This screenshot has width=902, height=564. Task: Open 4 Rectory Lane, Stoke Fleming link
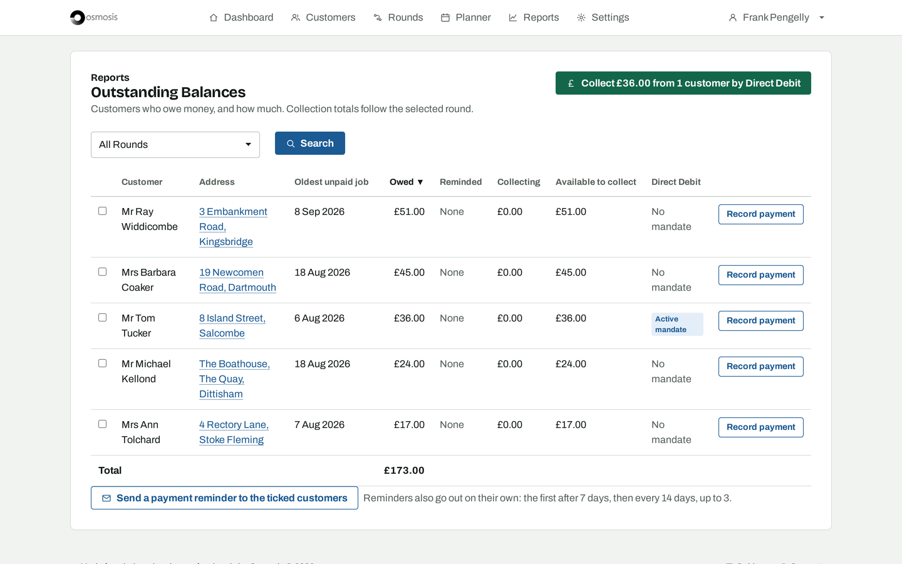[x=234, y=432]
